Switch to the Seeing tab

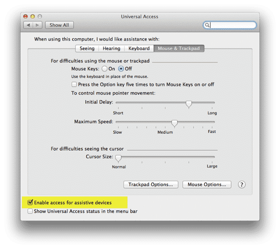pos(87,48)
